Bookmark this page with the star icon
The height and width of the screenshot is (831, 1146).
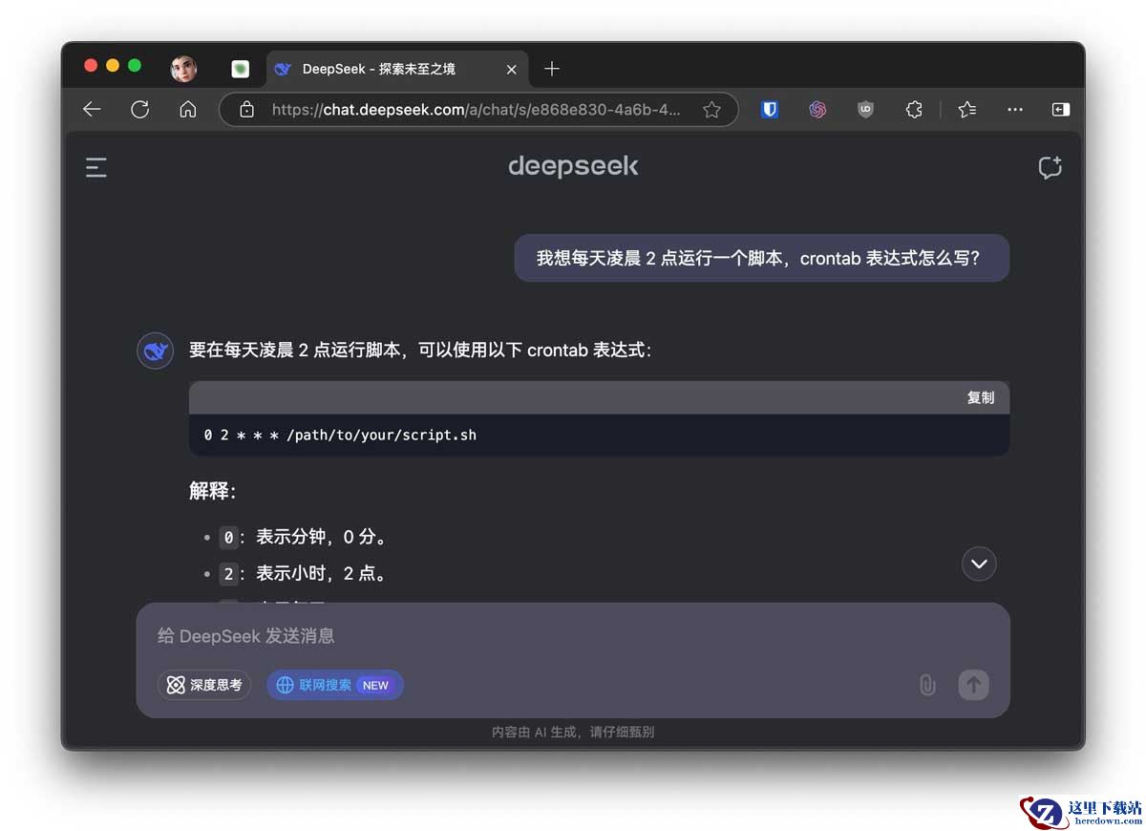[x=711, y=110]
